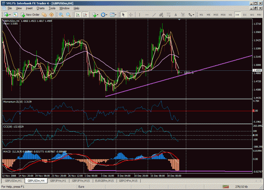The image size is (264, 190).
Task: Switch to the GBPCHFm,M15 chart tab
Action: (128, 181)
